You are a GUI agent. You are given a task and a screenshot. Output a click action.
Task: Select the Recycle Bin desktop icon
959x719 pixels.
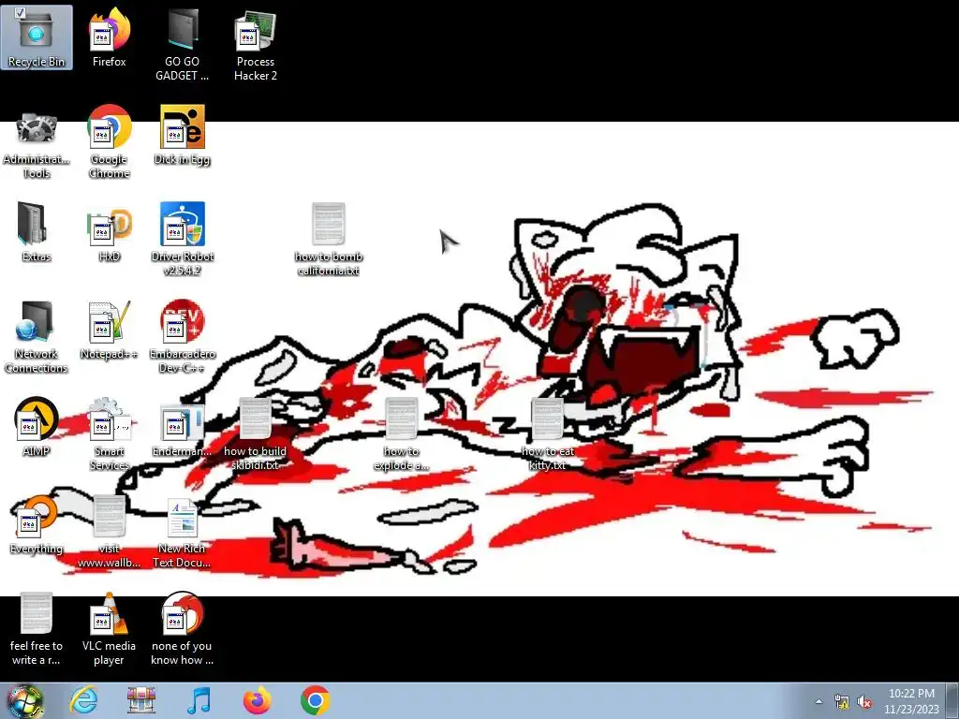pyautogui.click(x=37, y=37)
